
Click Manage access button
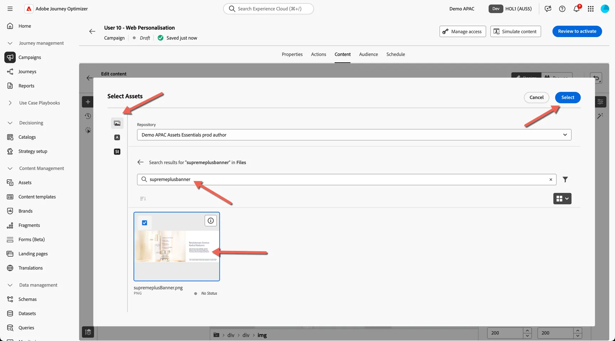click(x=462, y=31)
